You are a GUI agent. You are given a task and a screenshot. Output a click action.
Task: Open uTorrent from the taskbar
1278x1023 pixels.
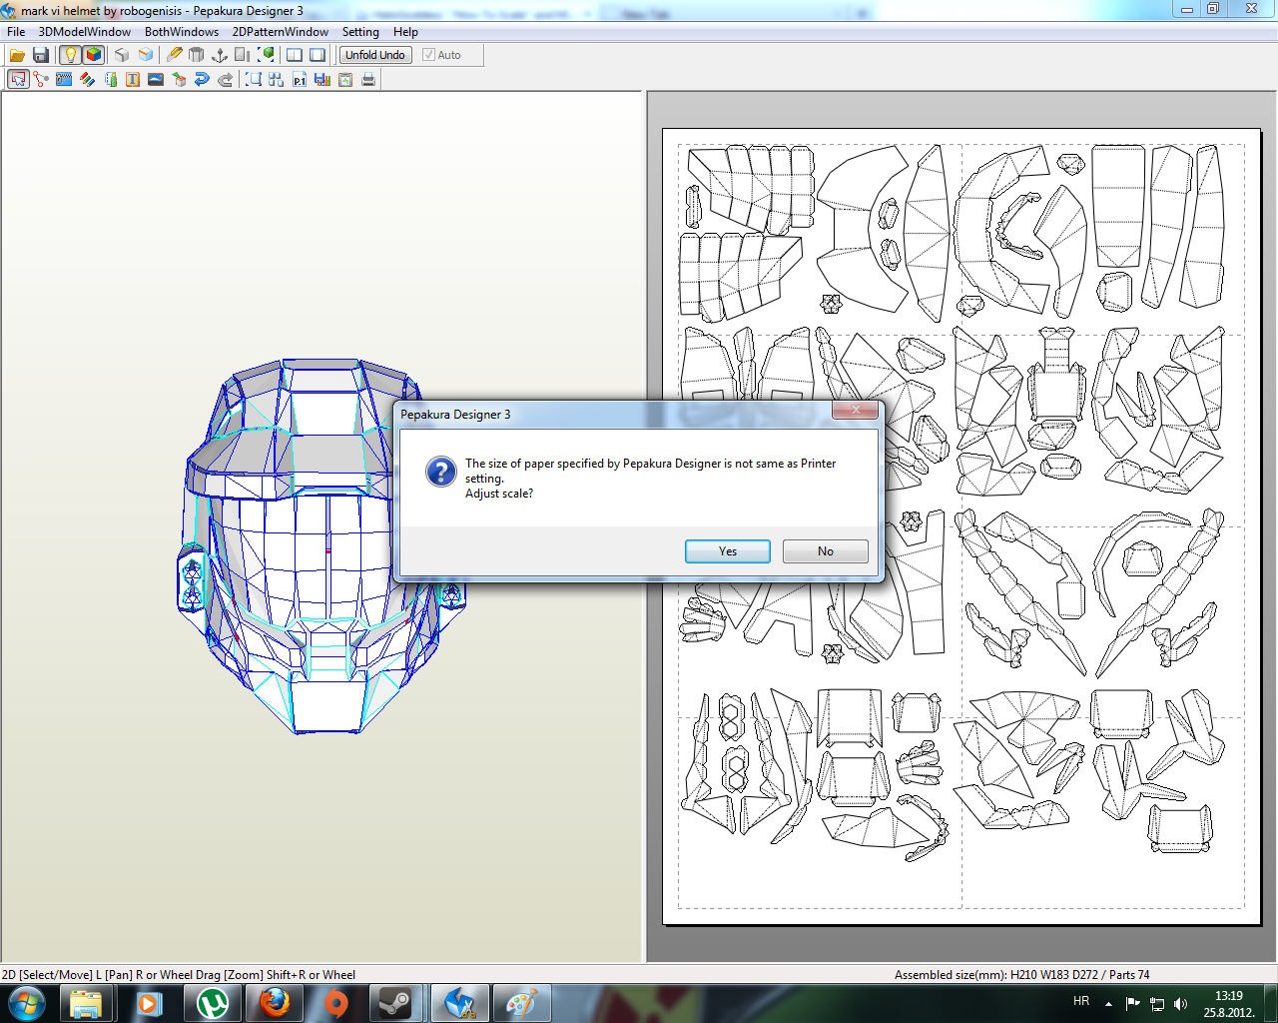212,1003
